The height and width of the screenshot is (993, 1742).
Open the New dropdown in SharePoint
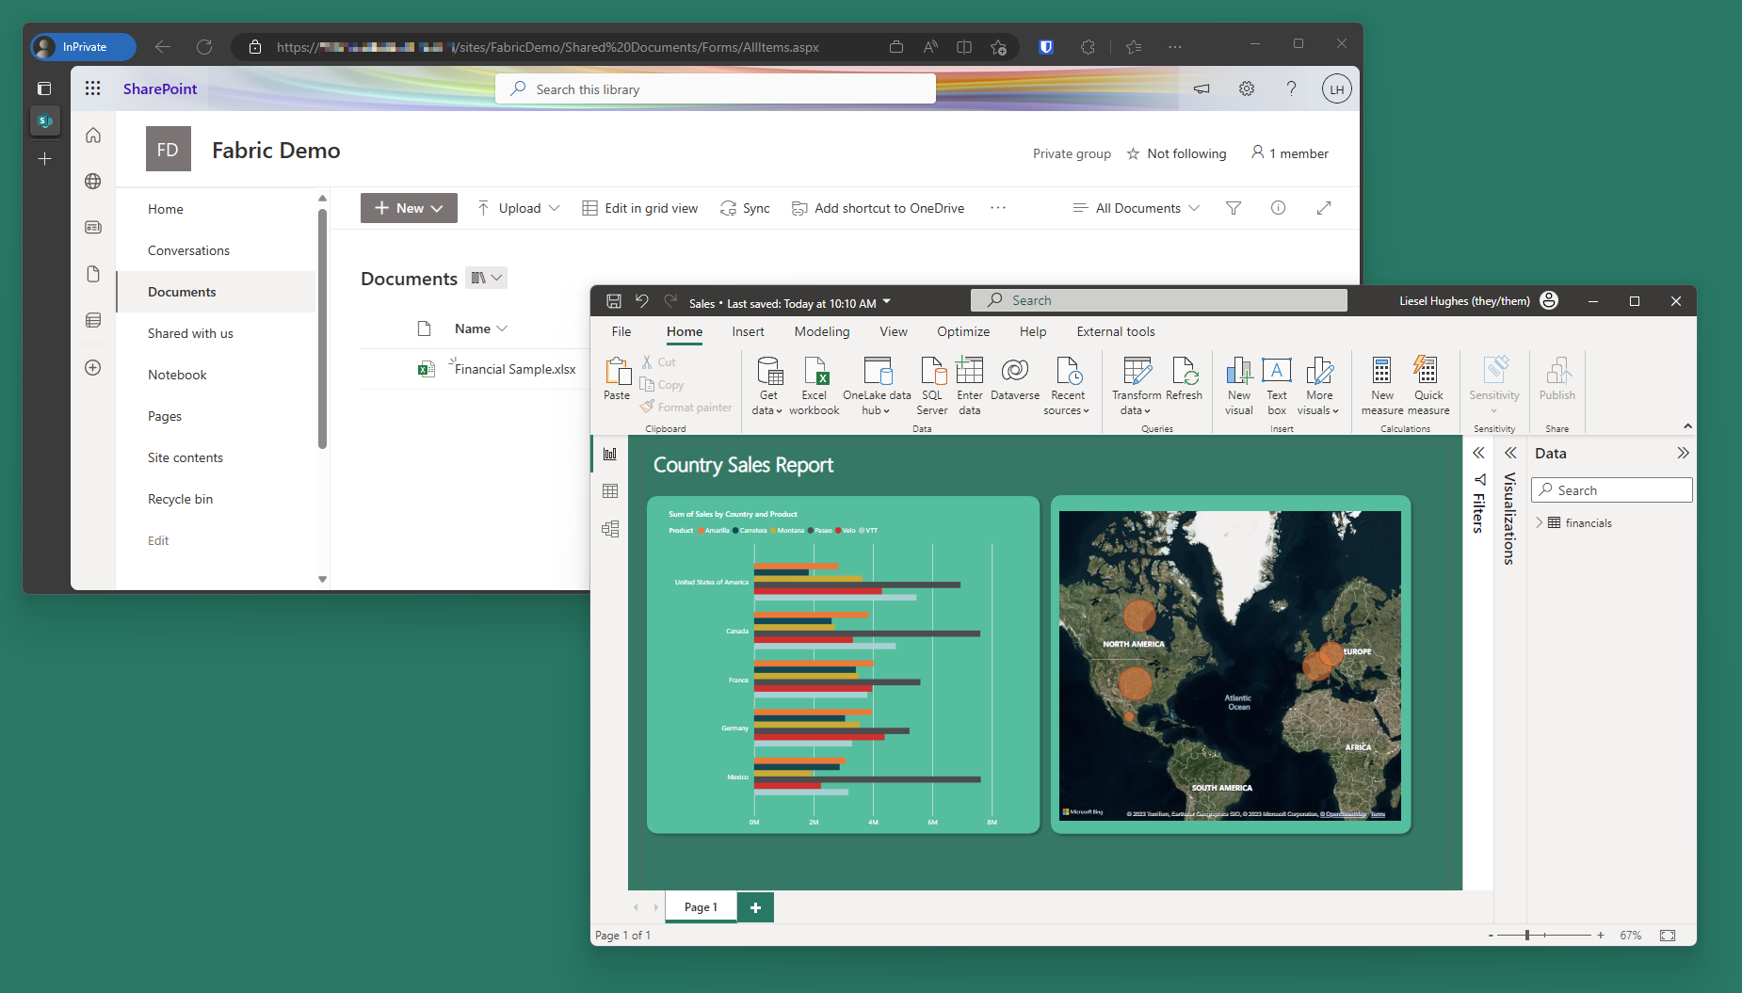point(409,208)
